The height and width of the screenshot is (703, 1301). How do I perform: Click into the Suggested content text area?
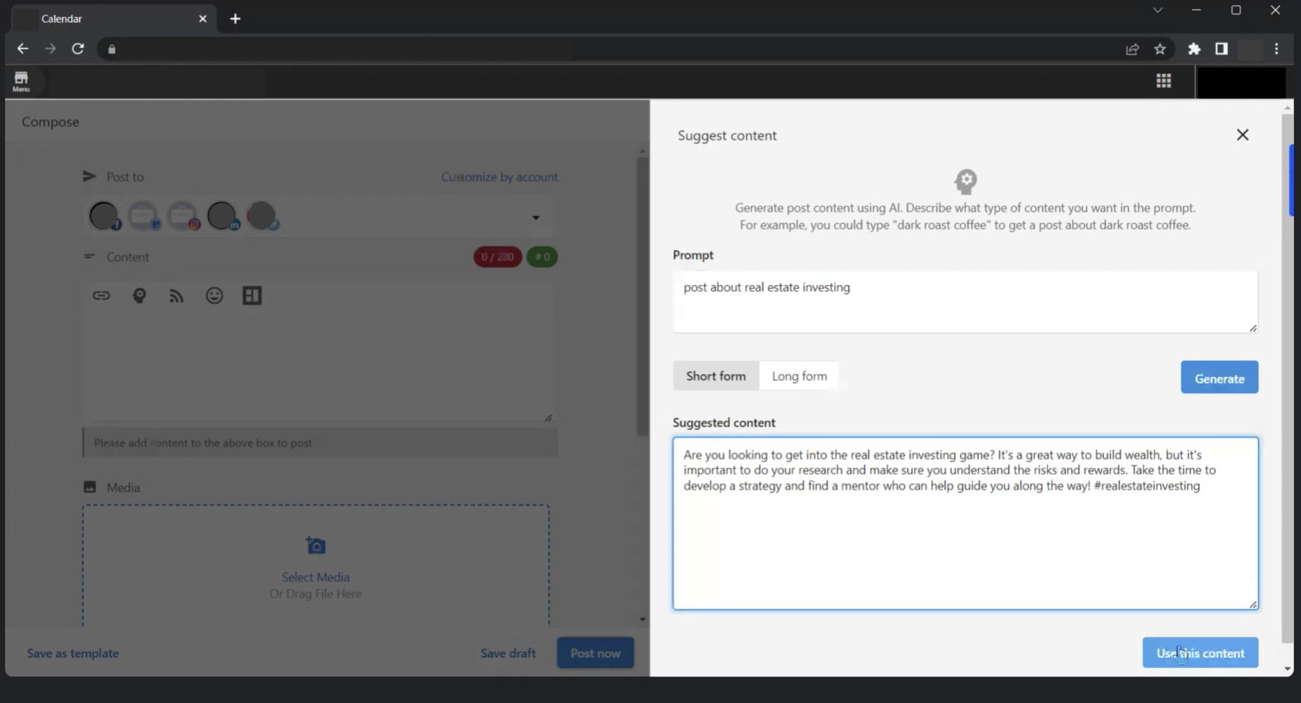pos(965,523)
